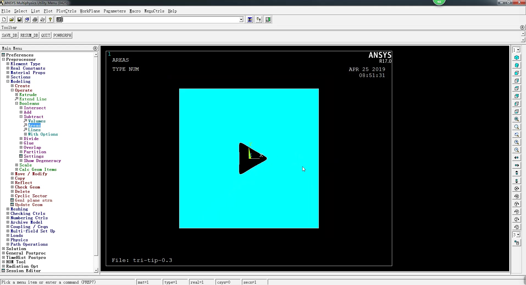
Task: Click the Zoom box magnifier icon
Action: pyautogui.click(x=517, y=127)
